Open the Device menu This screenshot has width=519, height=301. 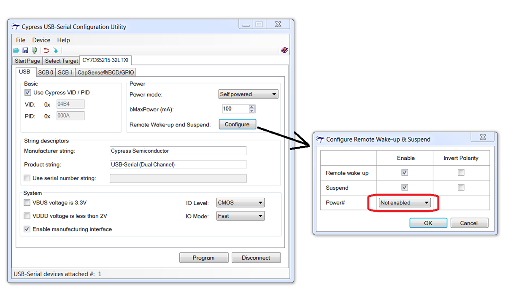click(41, 40)
